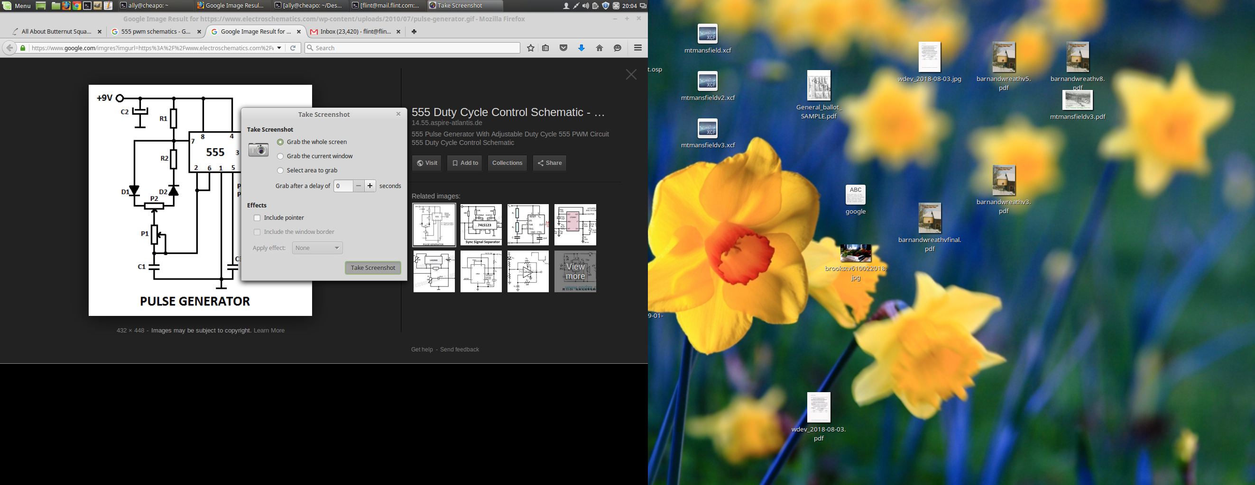
Task: Enable the 'Include pointer' checkbox
Action: pyautogui.click(x=257, y=218)
